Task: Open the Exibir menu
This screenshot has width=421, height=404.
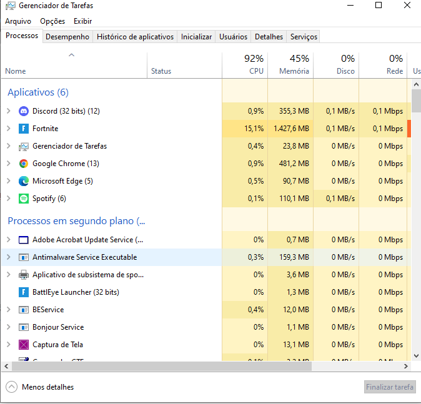Action: click(x=82, y=21)
